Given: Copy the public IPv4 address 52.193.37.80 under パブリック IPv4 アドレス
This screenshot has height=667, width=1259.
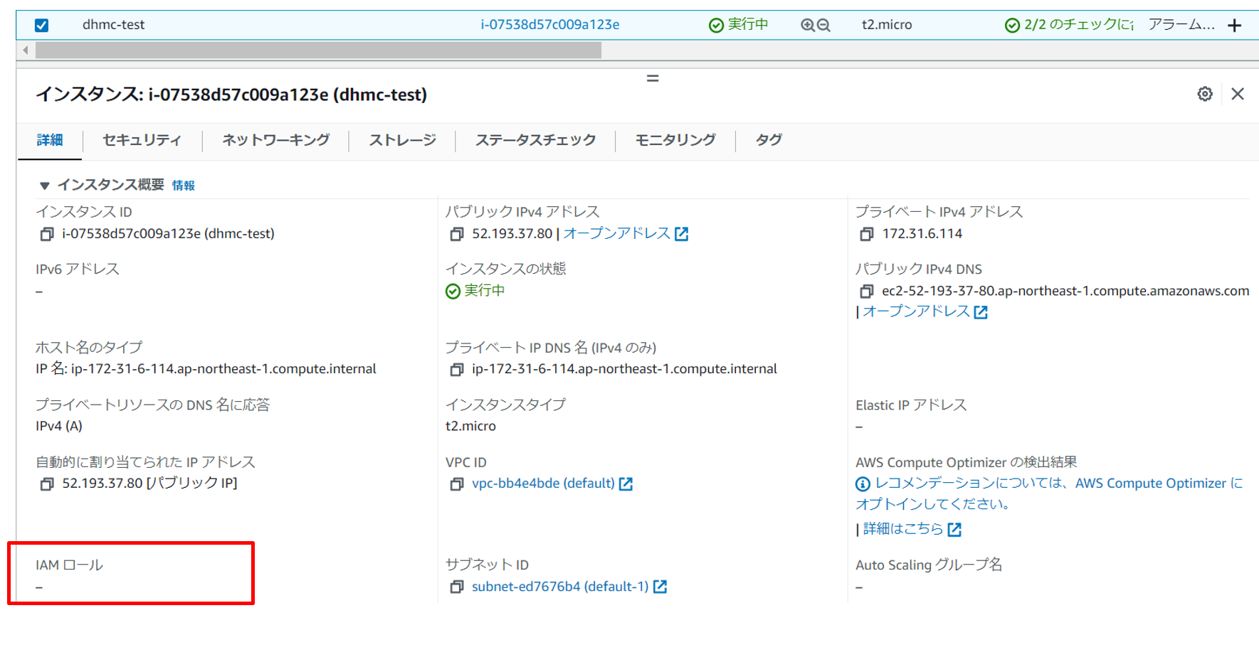Looking at the screenshot, I should [457, 234].
